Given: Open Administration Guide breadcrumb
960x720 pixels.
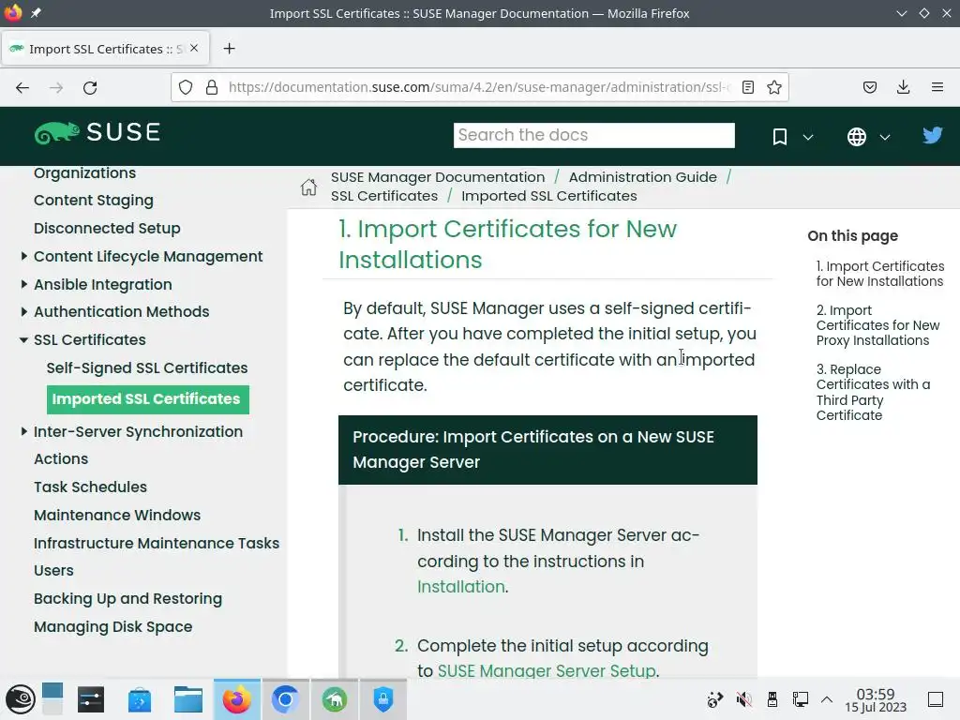Looking at the screenshot, I should (642, 177).
